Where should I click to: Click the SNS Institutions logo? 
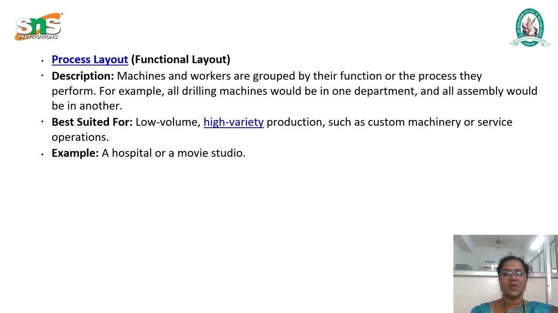(38, 27)
